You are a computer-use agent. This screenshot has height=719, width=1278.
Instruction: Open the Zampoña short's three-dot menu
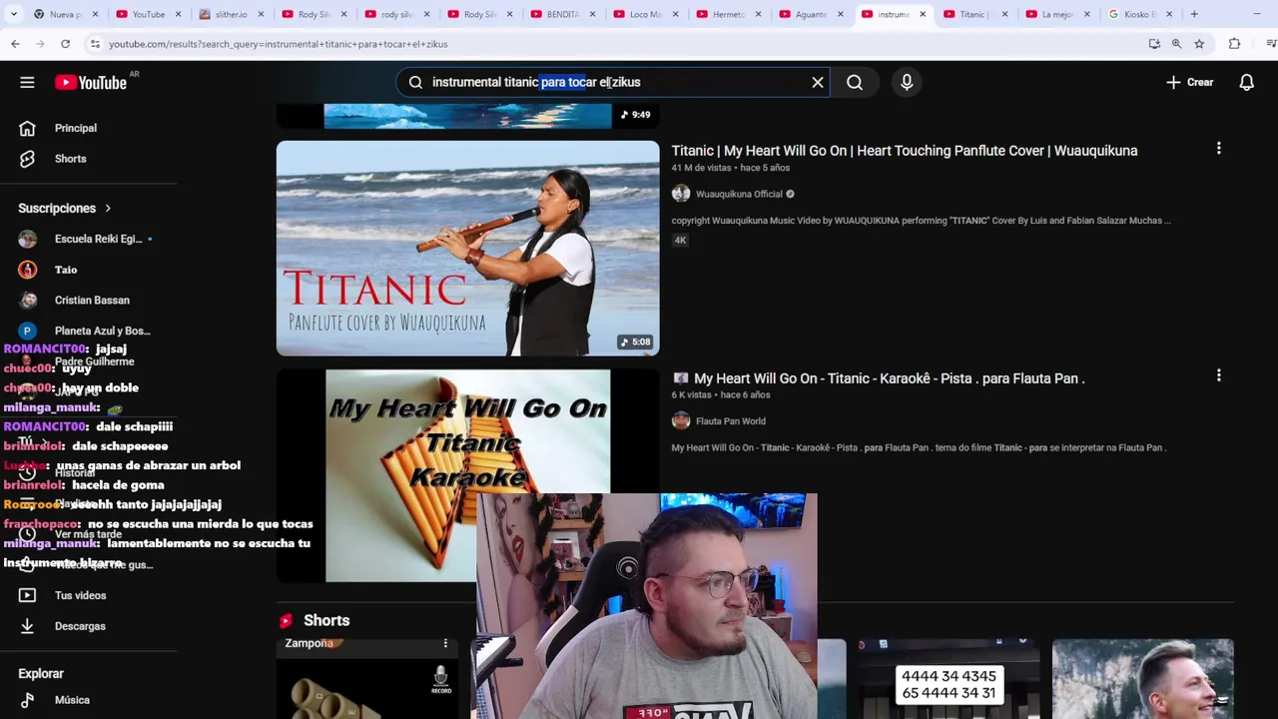tap(445, 644)
